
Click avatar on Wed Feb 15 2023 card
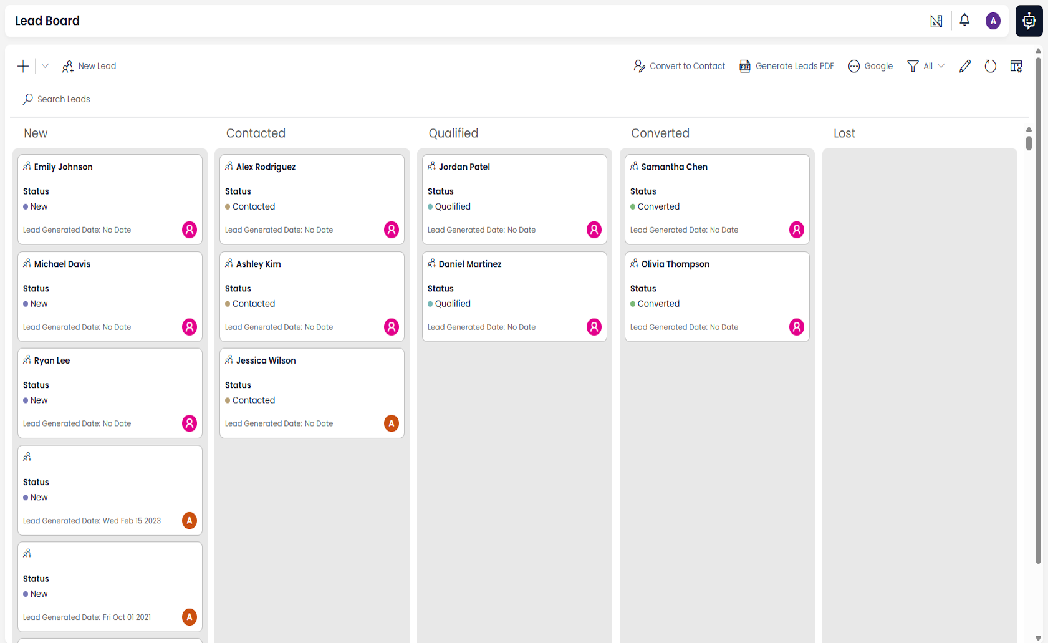tap(190, 521)
